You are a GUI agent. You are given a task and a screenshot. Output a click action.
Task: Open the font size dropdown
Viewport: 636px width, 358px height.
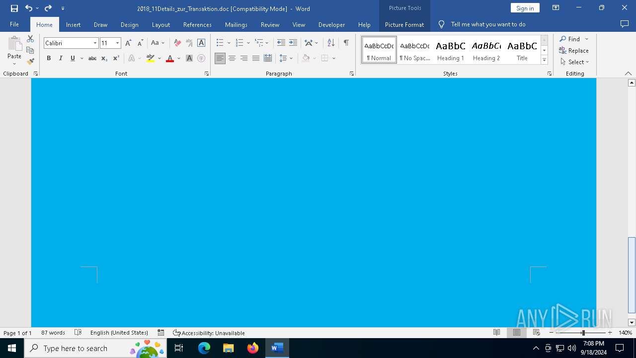118,43
